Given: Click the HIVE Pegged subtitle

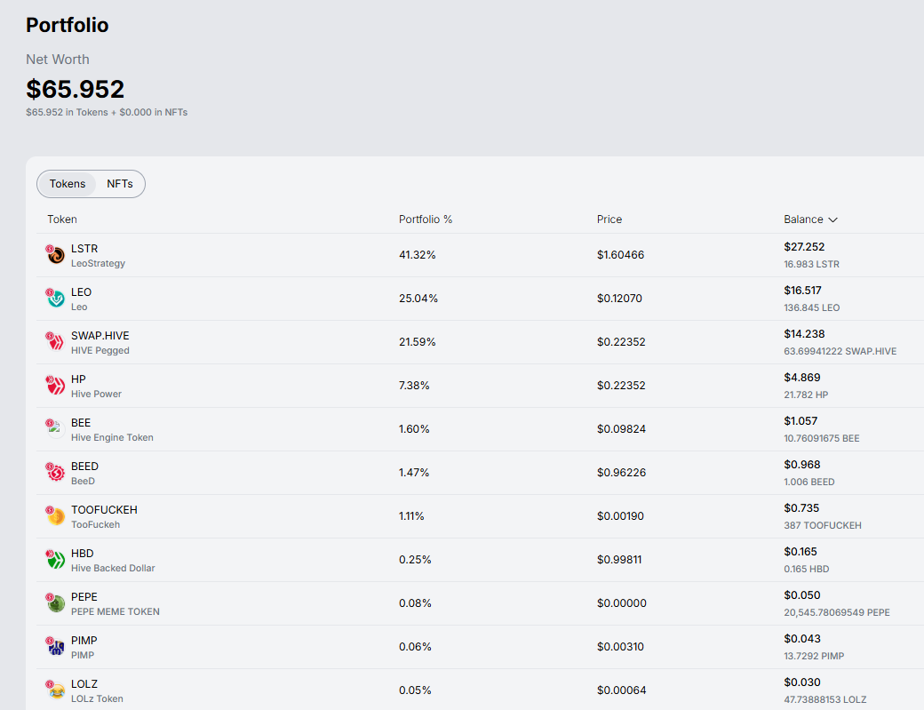Looking at the screenshot, I should click(x=100, y=351).
